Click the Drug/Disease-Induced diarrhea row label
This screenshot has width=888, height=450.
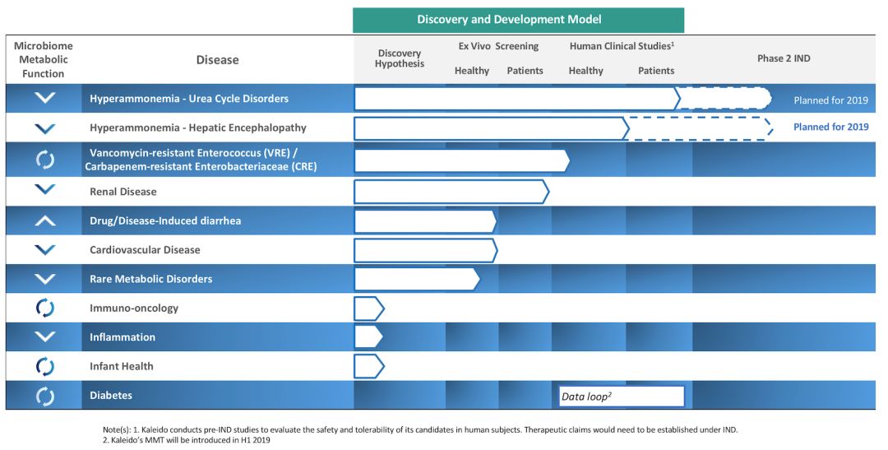tap(165, 220)
